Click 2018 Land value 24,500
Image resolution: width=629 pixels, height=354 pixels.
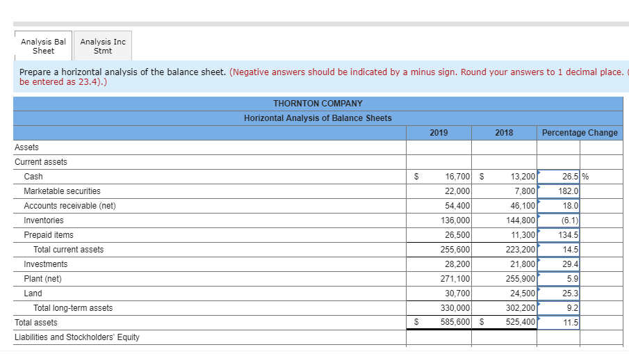tap(523, 293)
